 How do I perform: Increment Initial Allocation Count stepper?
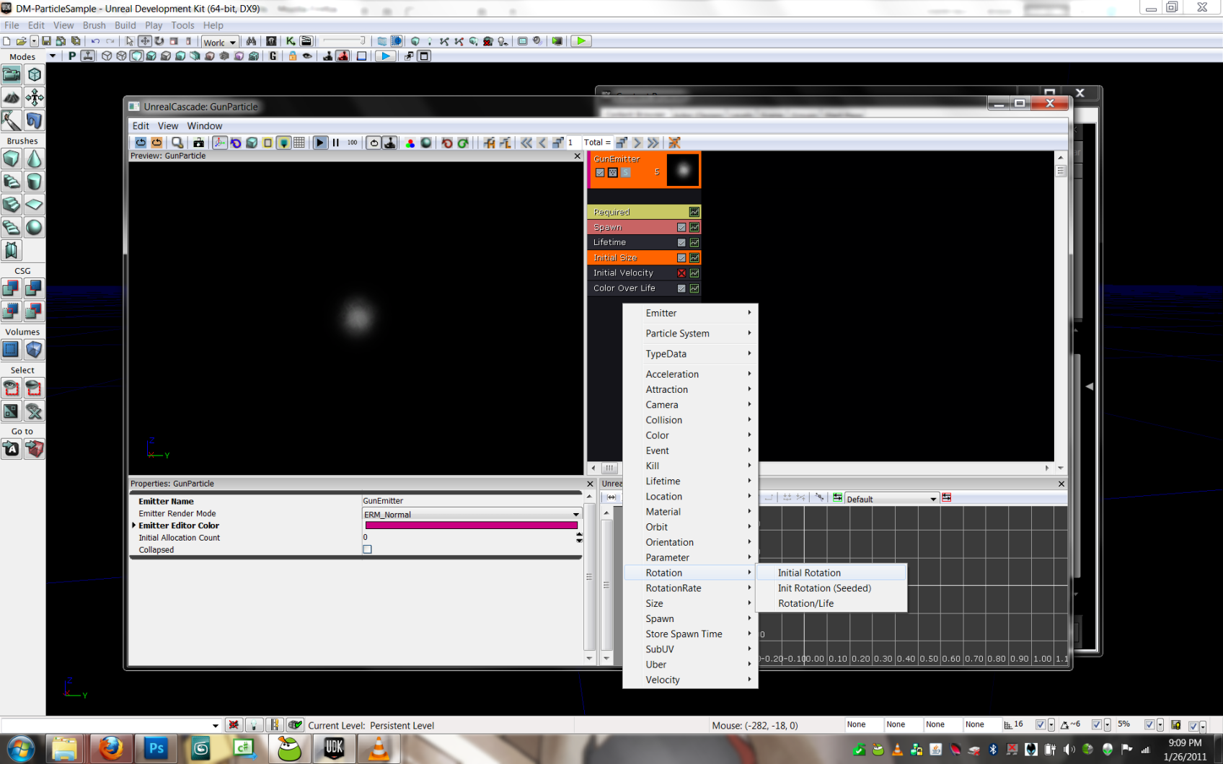[x=579, y=534]
